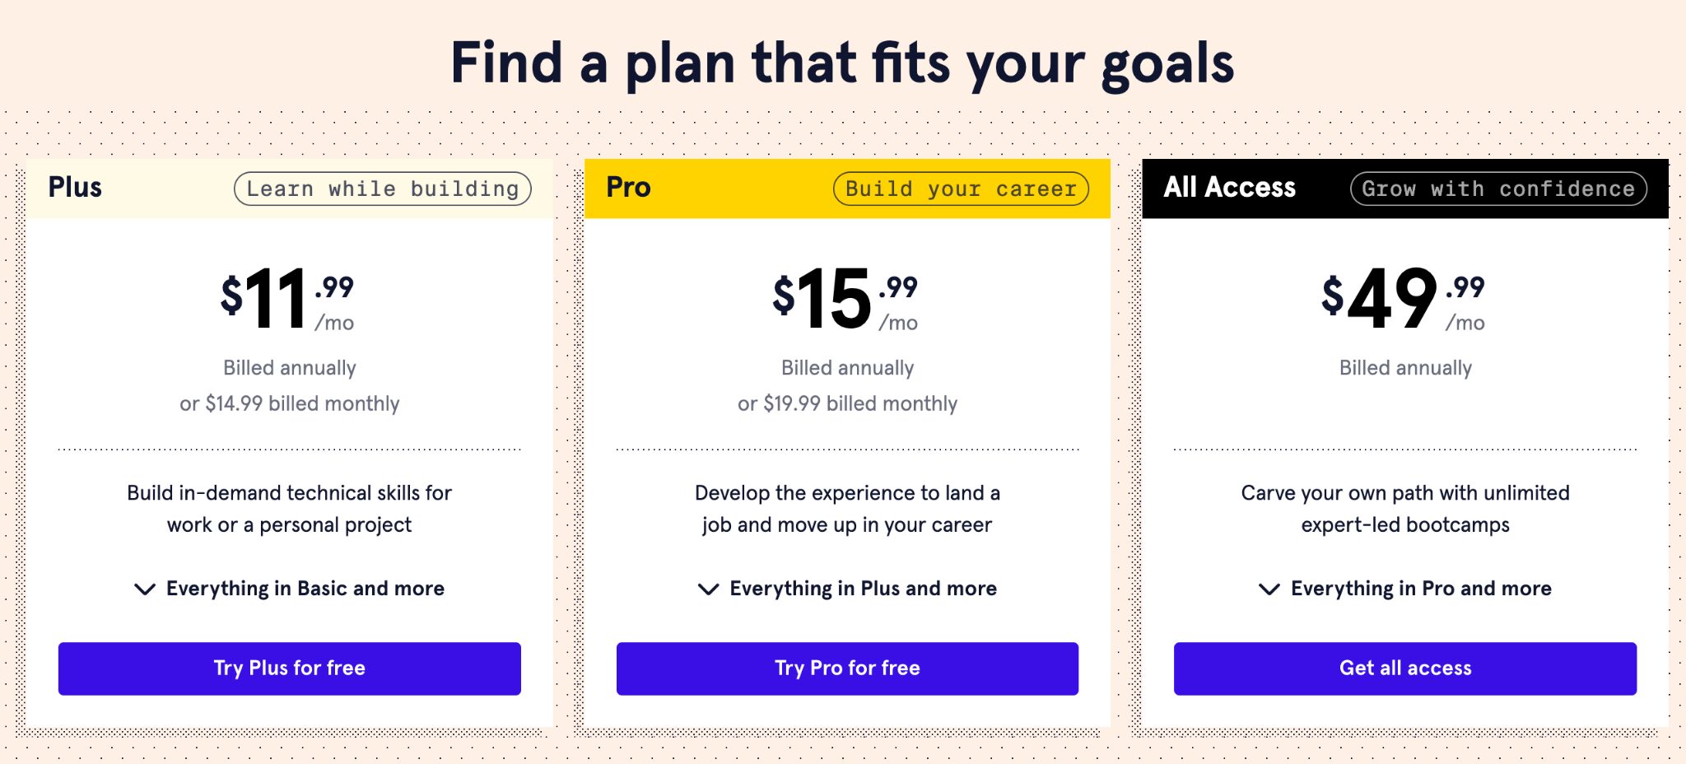Select the Plus plan header
This screenshot has width=1686, height=764.
click(x=76, y=188)
